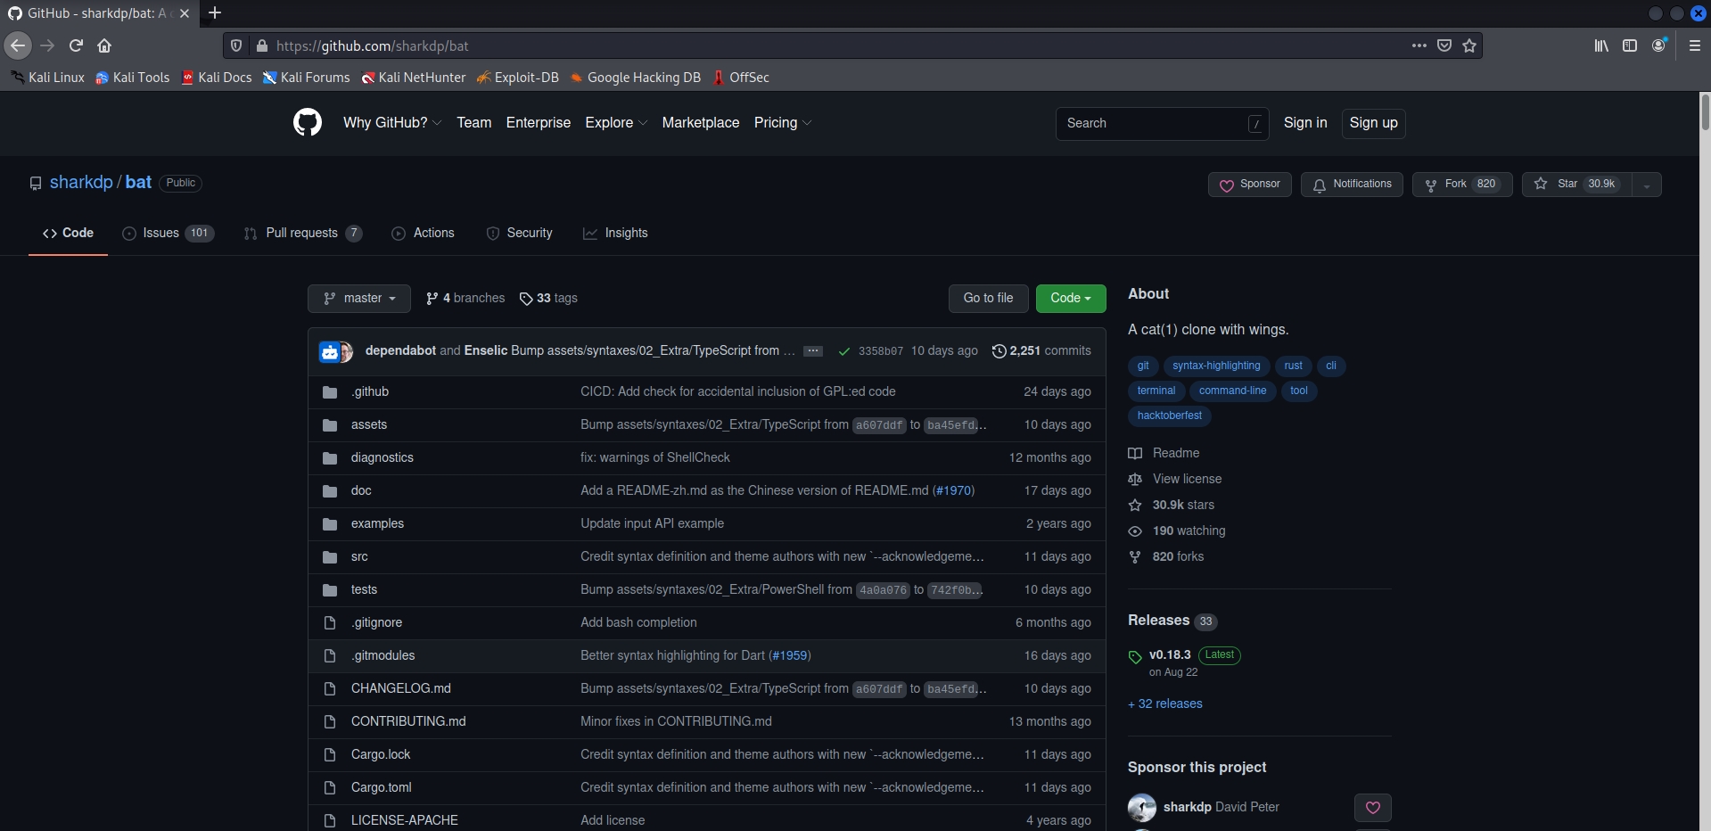Viewport: 1711px width, 831px height.
Task: Click the dependabot avatar in the commit header
Action: [x=329, y=351]
